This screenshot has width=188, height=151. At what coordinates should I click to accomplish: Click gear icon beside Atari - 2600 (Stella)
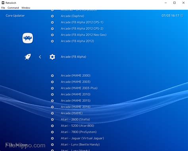[x=52, y=120]
